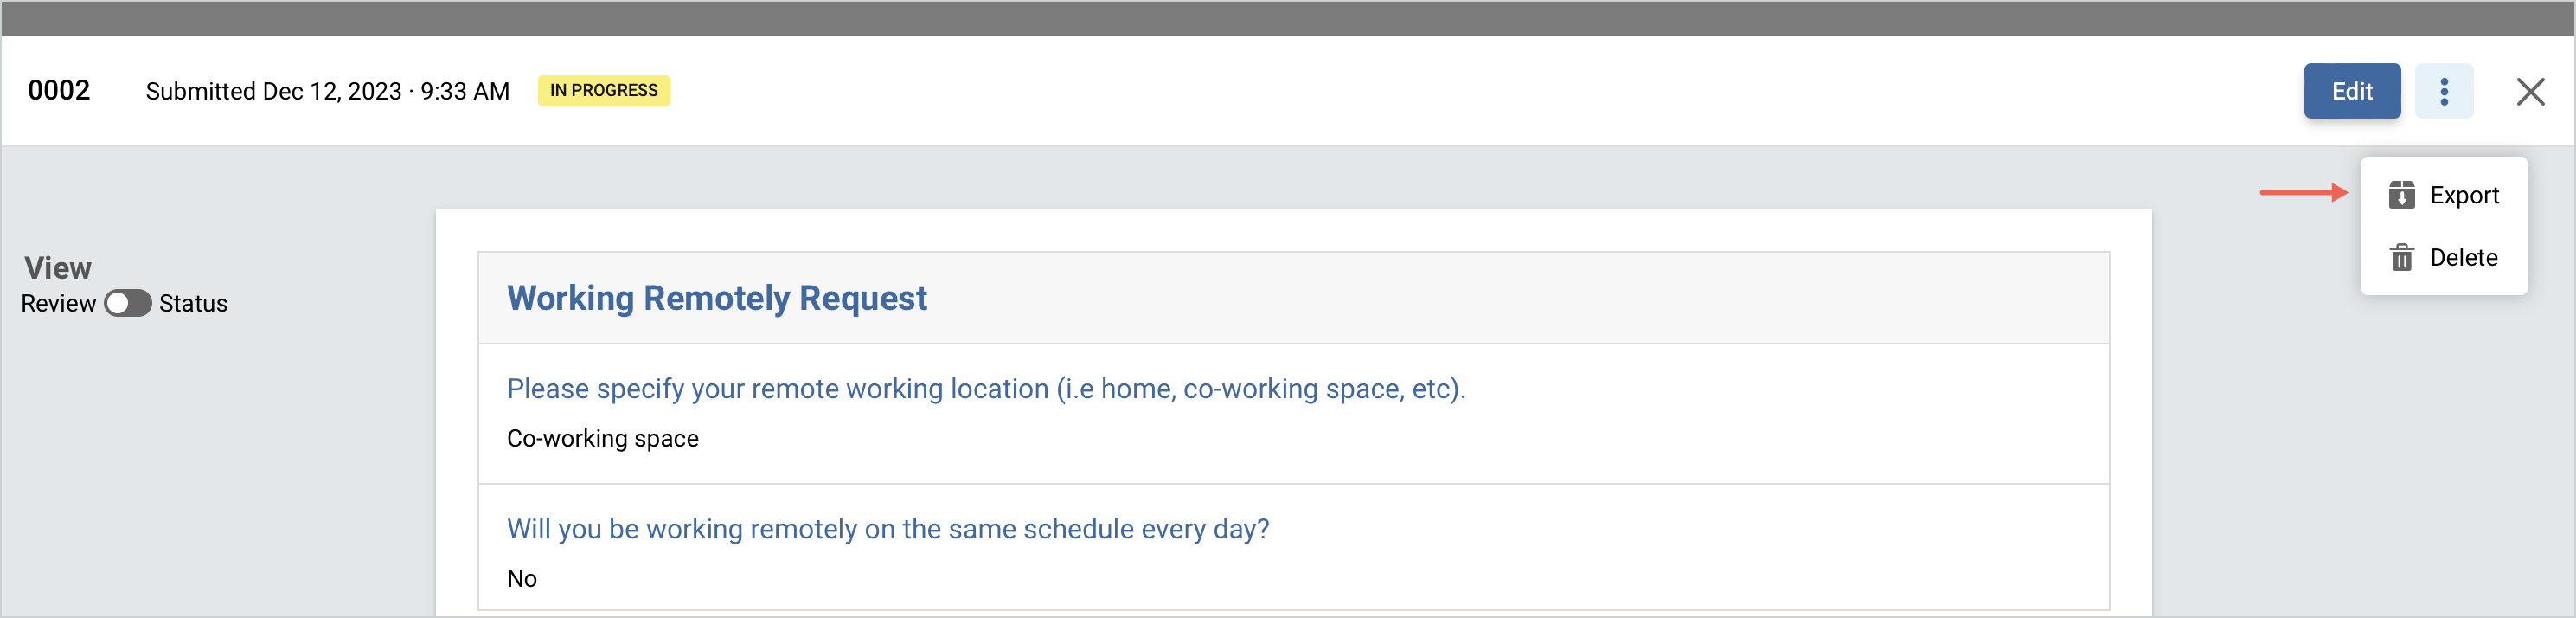
Task: Click the download arrow inside the Export icon
Action: 2403,198
